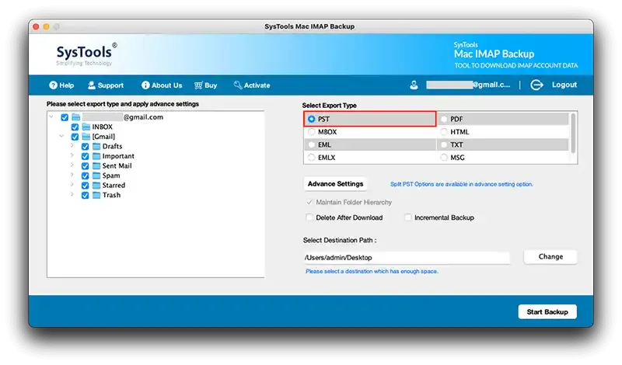Click the Activate key icon

[238, 85]
